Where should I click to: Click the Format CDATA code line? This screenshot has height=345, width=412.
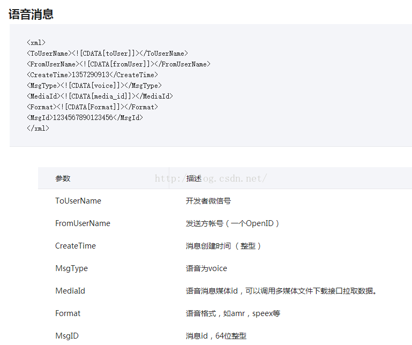pyautogui.click(x=92, y=107)
